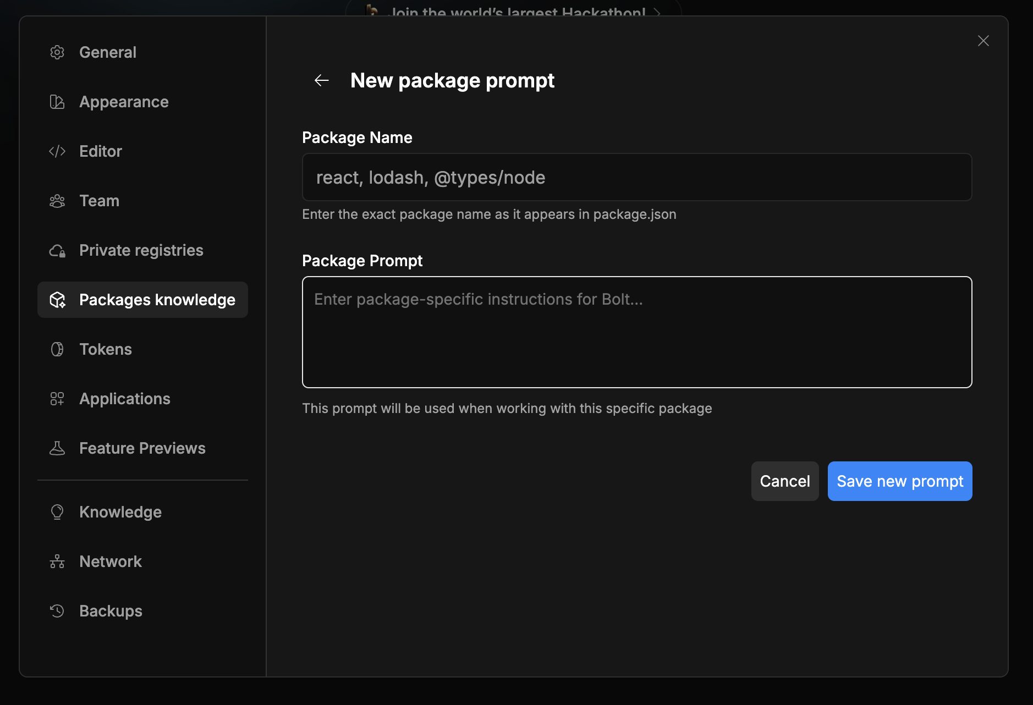Click inside the Package Name input field
1033x705 pixels.
pos(636,177)
